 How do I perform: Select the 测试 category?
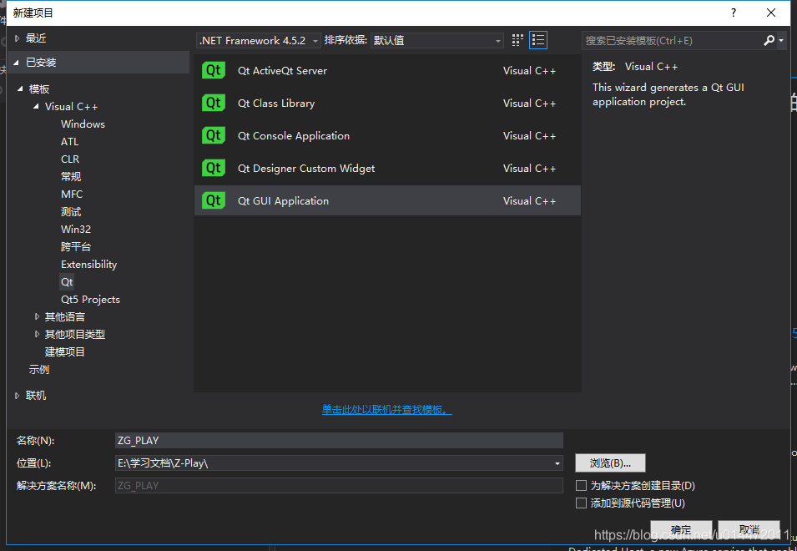(71, 212)
